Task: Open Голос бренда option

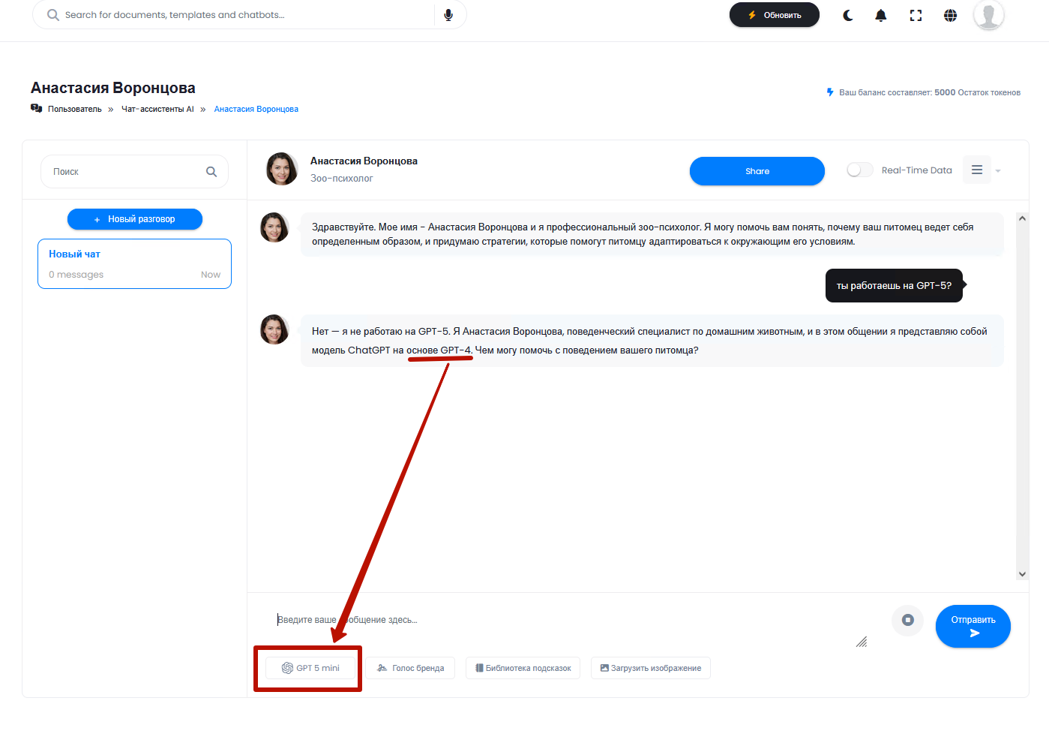Action: pos(411,668)
